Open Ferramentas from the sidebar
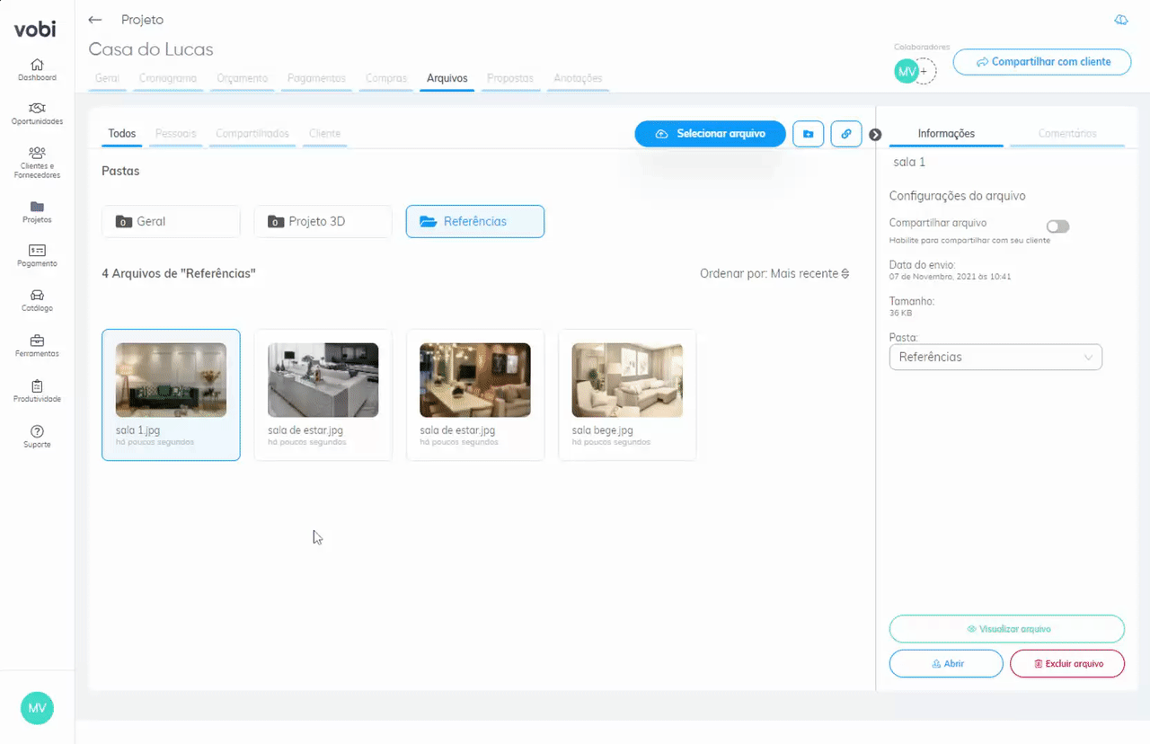The height and width of the screenshot is (744, 1150). click(37, 346)
